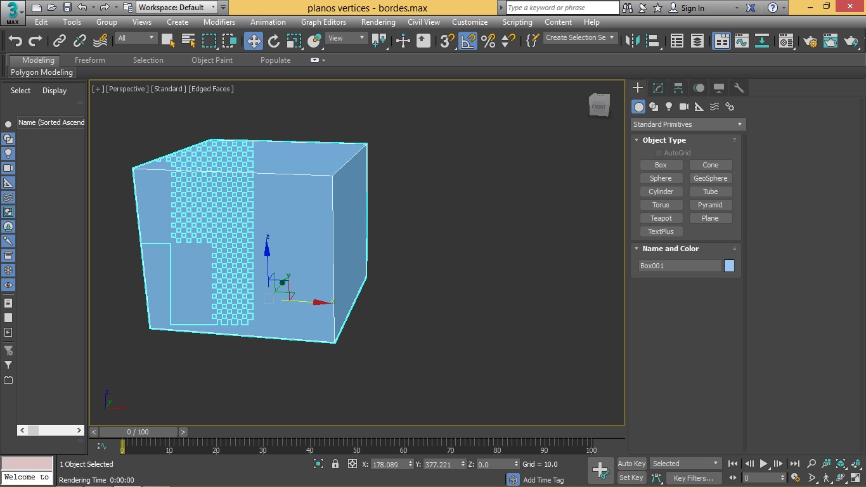Click the Box001 object color swatch
The width and height of the screenshot is (866, 487).
point(729,266)
